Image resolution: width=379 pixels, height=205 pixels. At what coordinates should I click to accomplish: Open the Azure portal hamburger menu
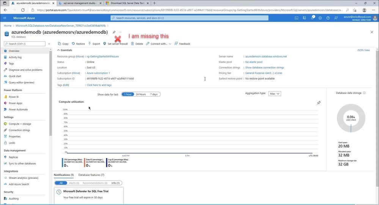click(x=5, y=18)
